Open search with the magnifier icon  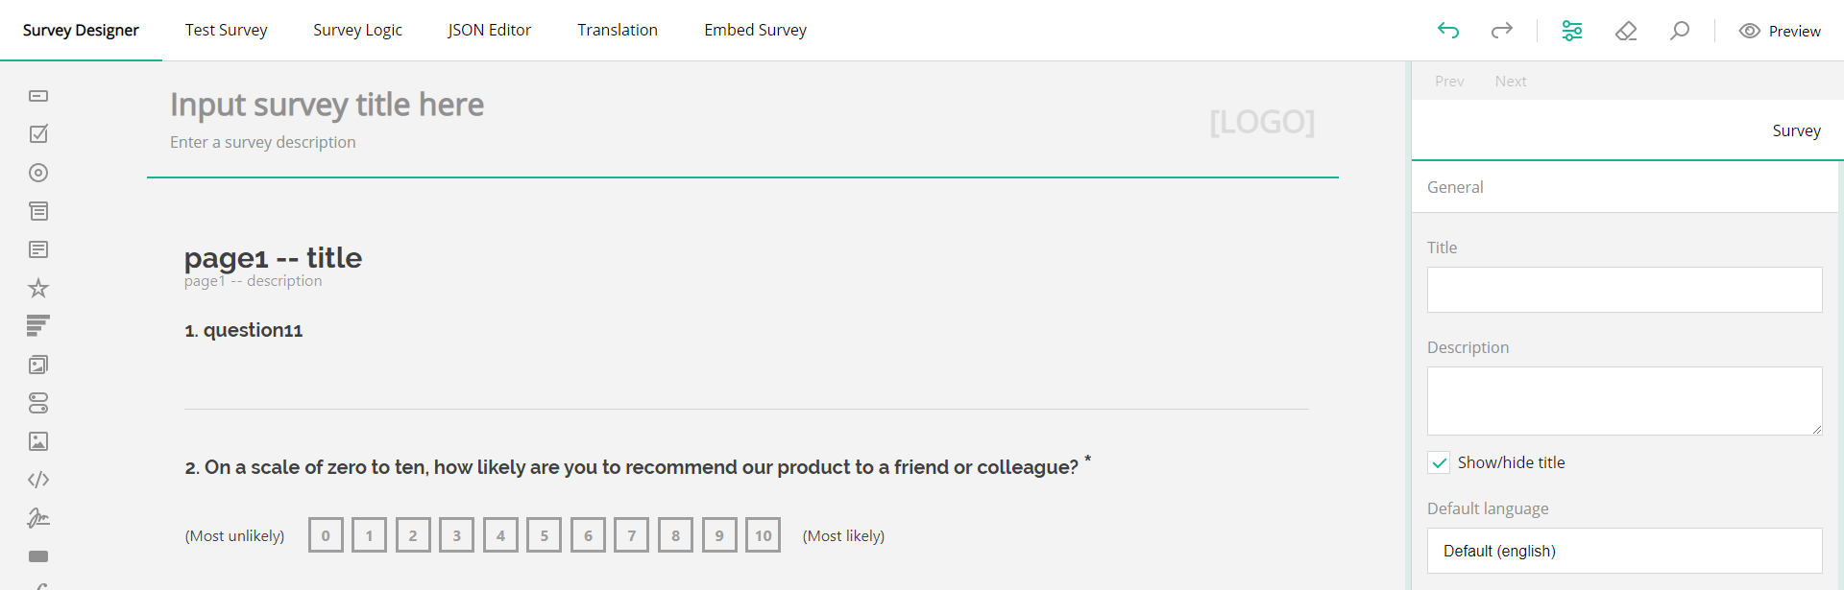[x=1681, y=31]
